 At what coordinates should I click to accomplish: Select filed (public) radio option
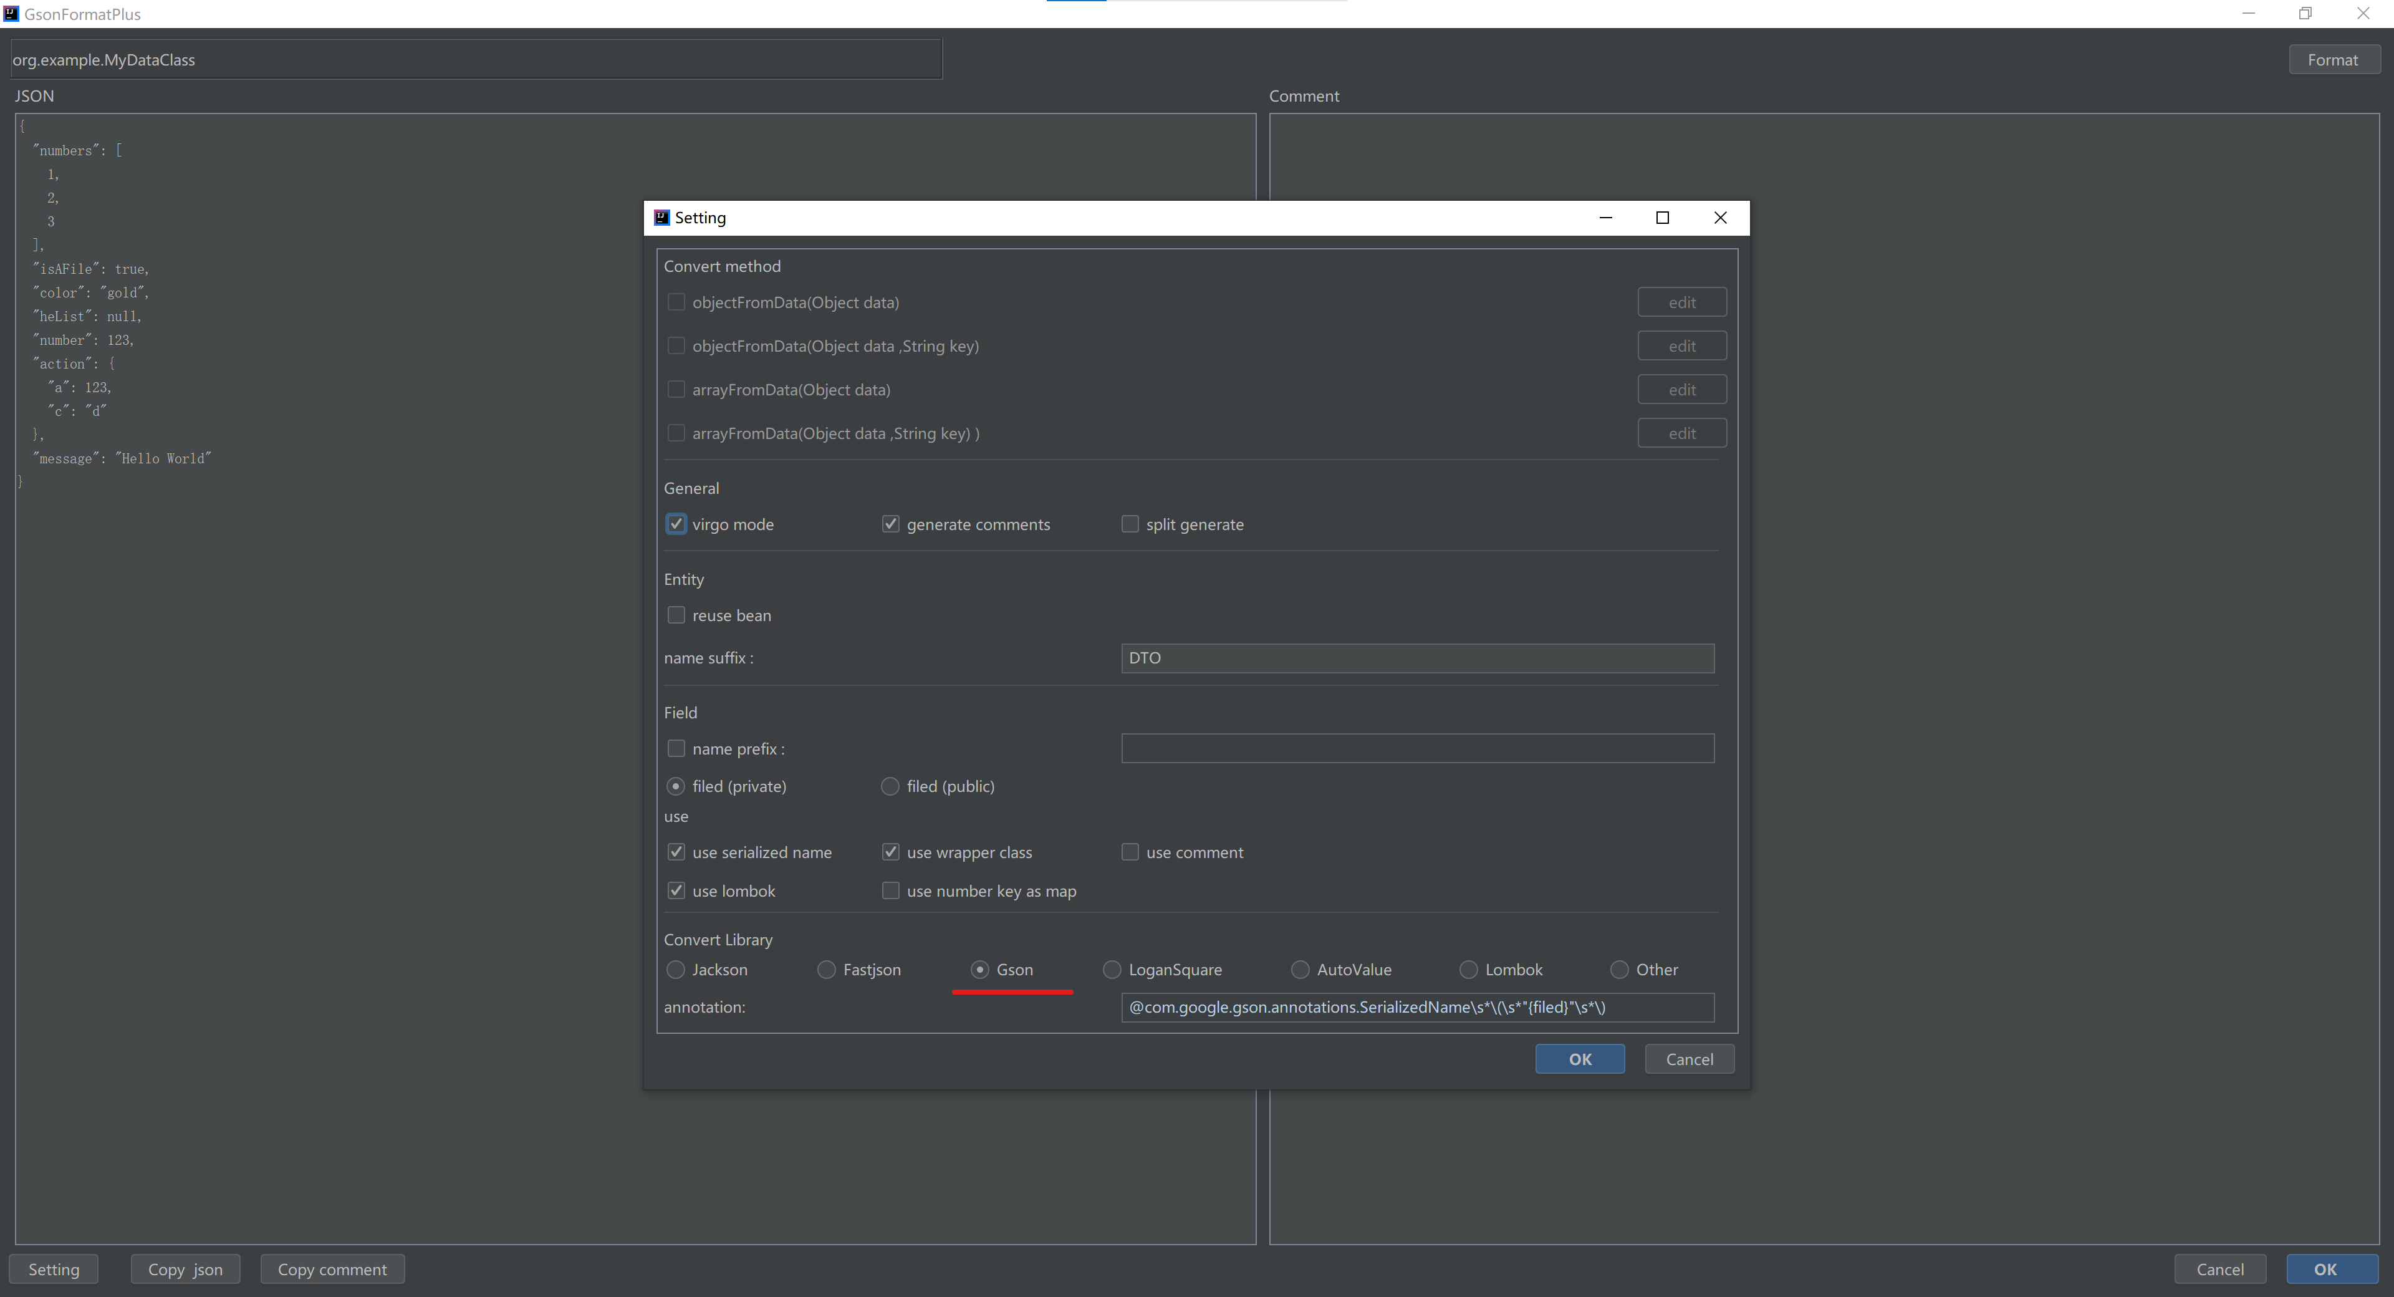(x=890, y=786)
